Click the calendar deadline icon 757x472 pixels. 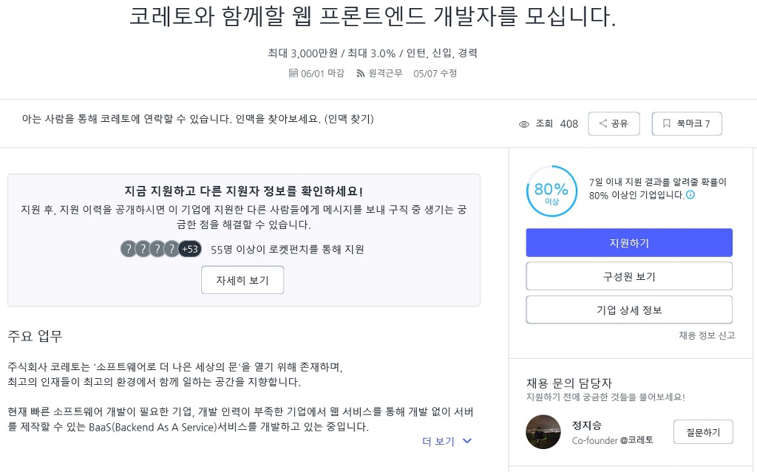click(293, 73)
